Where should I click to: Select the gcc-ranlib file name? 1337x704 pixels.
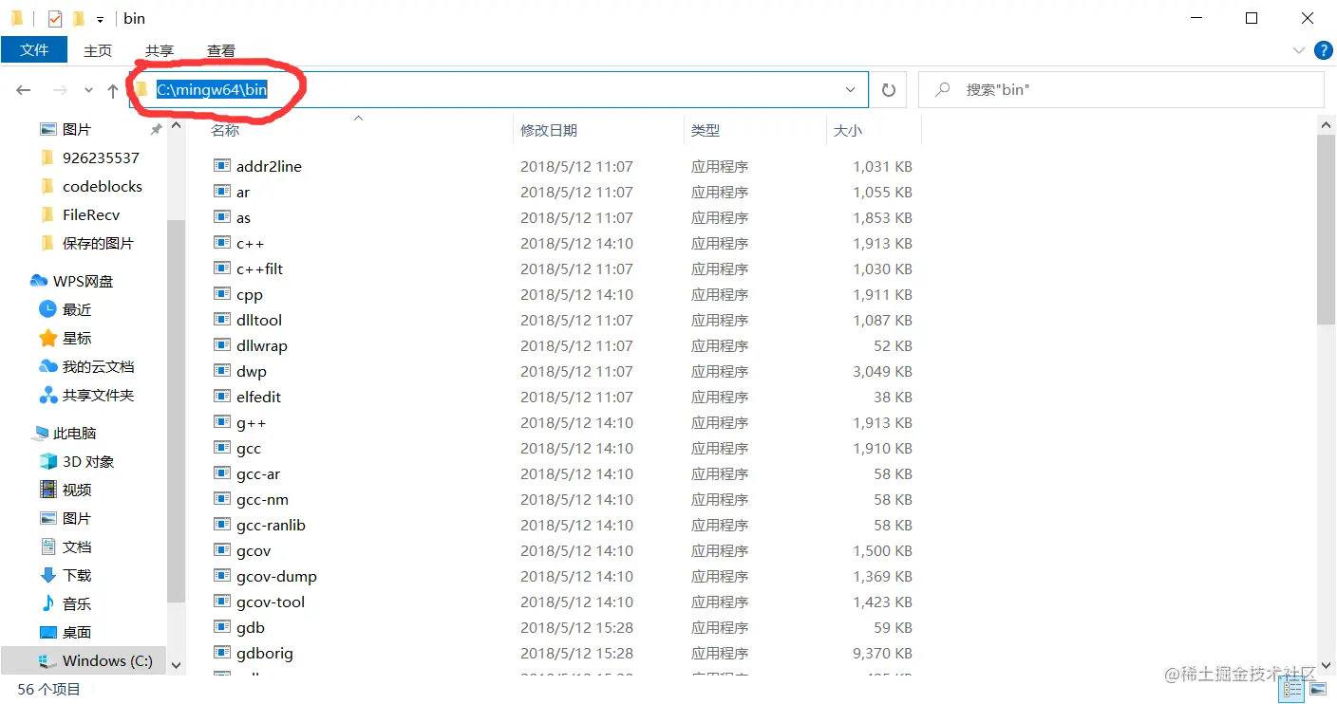pyautogui.click(x=272, y=525)
